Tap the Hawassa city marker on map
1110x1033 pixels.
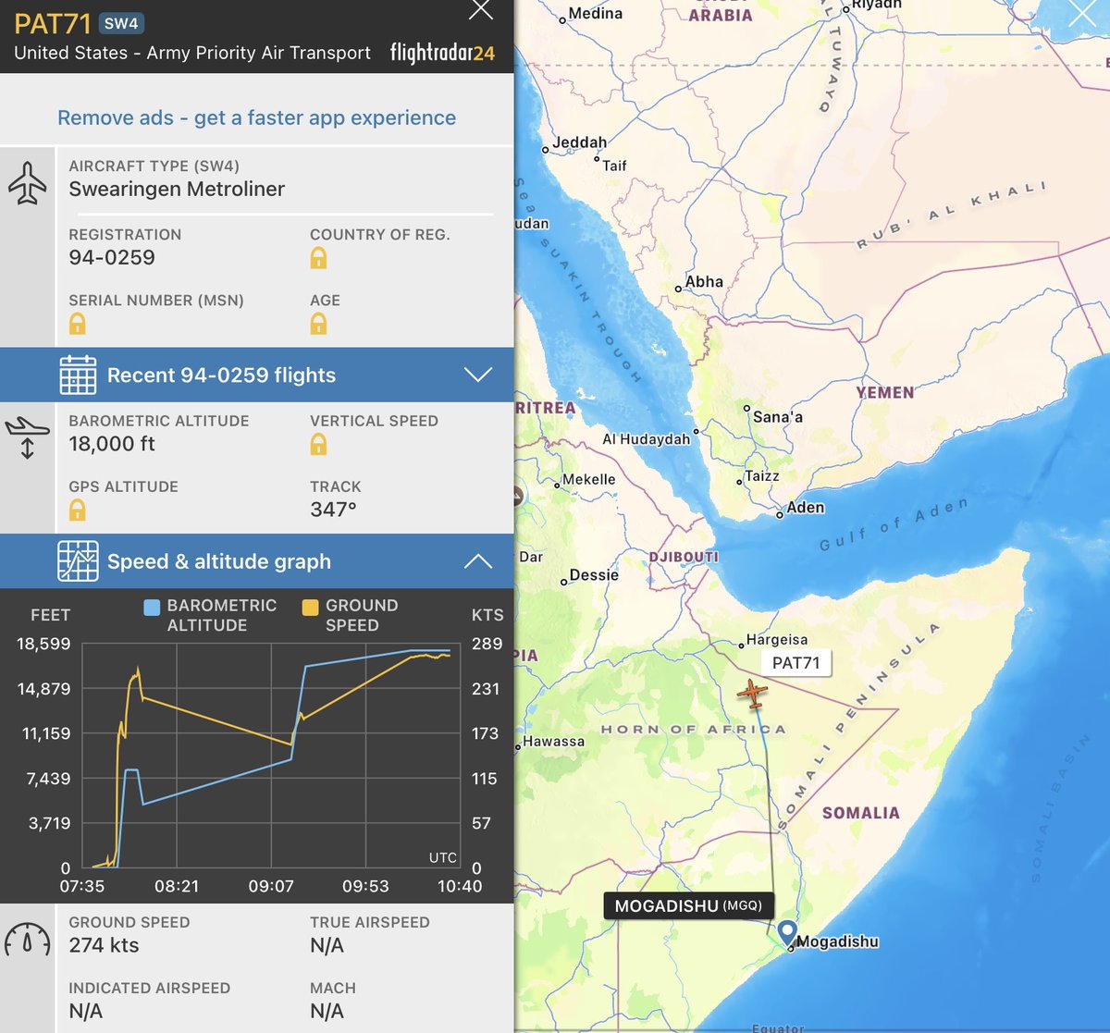point(517,746)
